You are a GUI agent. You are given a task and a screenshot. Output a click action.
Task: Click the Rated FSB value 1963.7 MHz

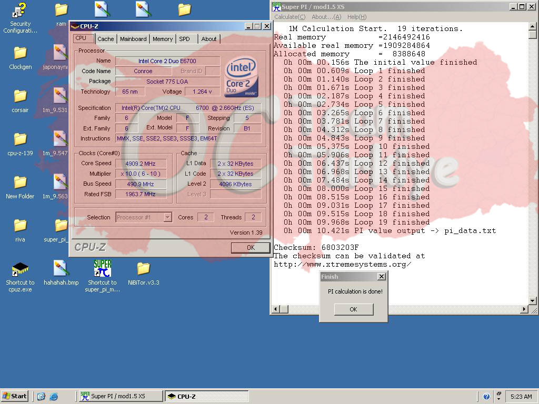[x=141, y=194]
